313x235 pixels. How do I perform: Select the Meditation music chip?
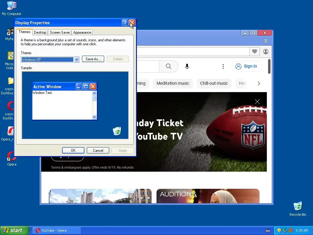(173, 83)
